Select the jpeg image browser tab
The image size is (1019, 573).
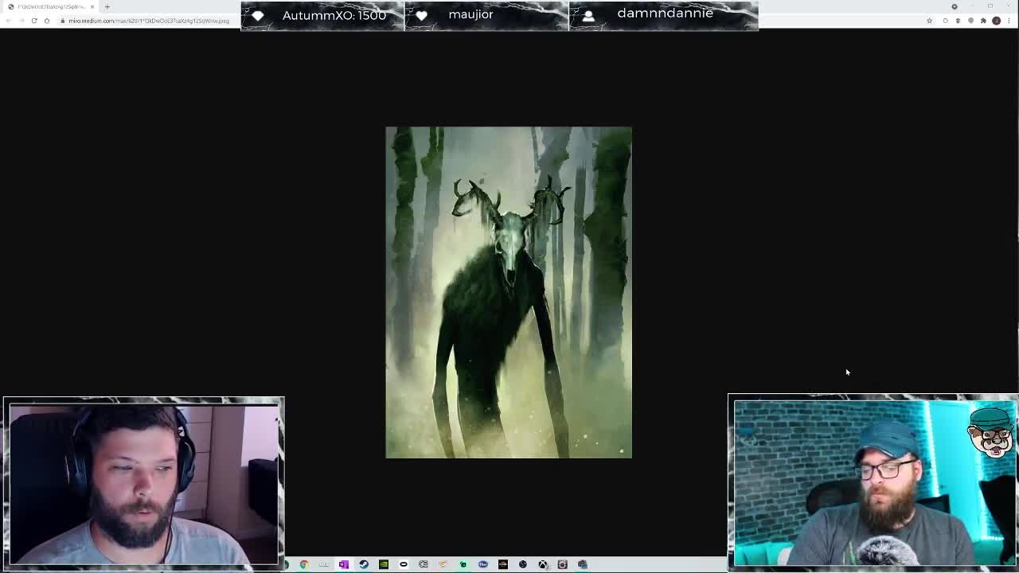coord(52,7)
